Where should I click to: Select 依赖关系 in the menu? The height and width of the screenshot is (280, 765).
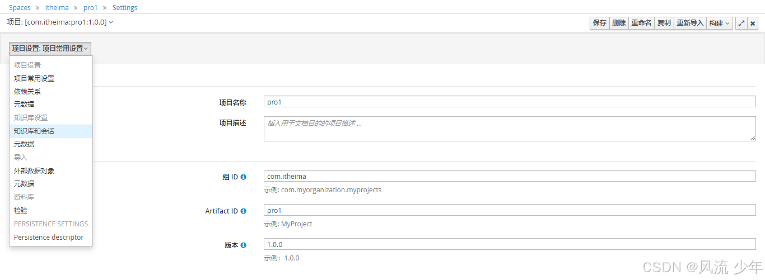pyautogui.click(x=51, y=92)
